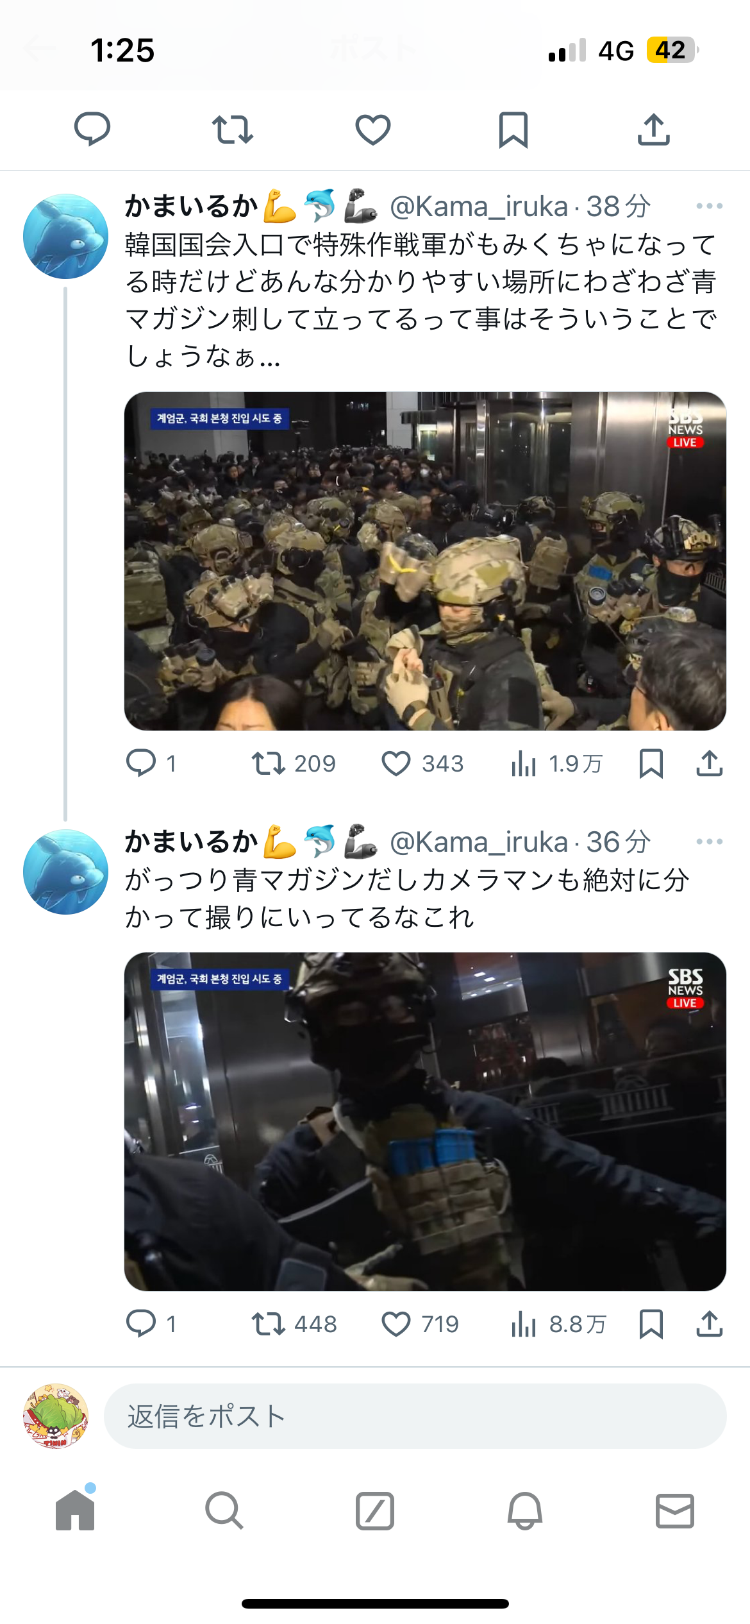This screenshot has height=1624, width=750.
Task: Like the tweet with 343 likes
Action: (x=422, y=764)
